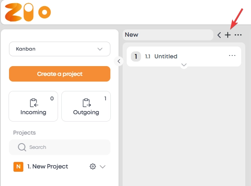Image resolution: width=251 pixels, height=186 pixels.
Task: Add a task with the plus icon
Action: [228, 35]
